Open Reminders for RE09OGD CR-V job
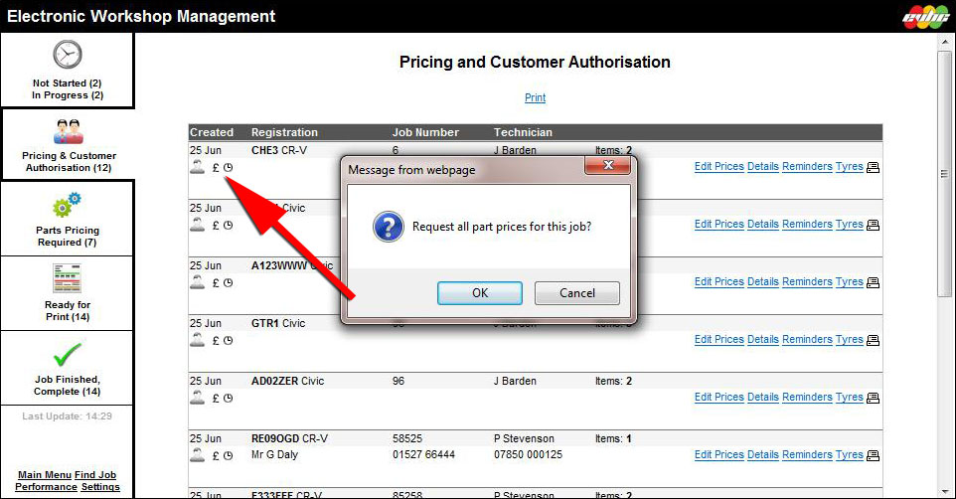 pyautogui.click(x=807, y=454)
